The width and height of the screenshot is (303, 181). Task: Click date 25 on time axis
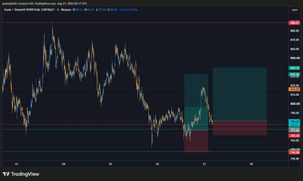(x=111, y=164)
